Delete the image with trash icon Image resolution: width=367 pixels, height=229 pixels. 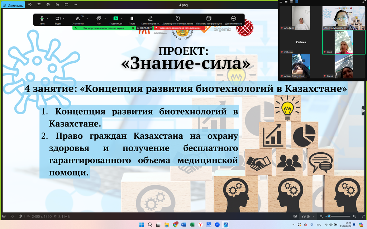(x=39, y=5)
